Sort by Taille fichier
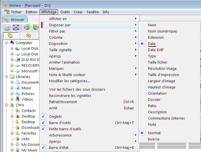Image resolution: width=201 pixels, height=152 pixels. [169, 62]
